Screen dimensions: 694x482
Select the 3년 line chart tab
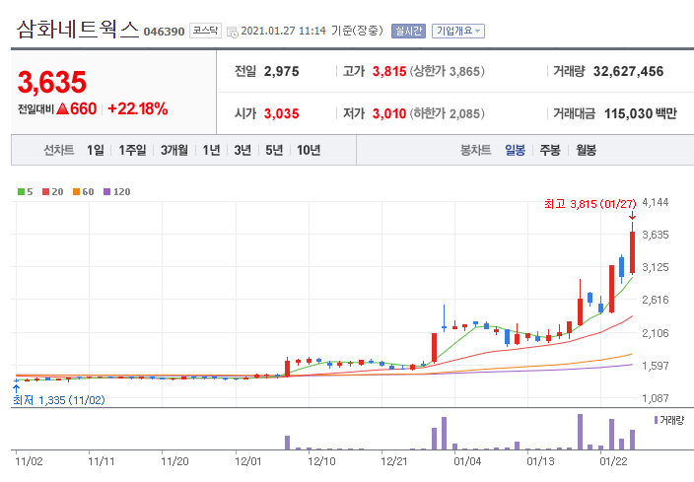(x=243, y=150)
